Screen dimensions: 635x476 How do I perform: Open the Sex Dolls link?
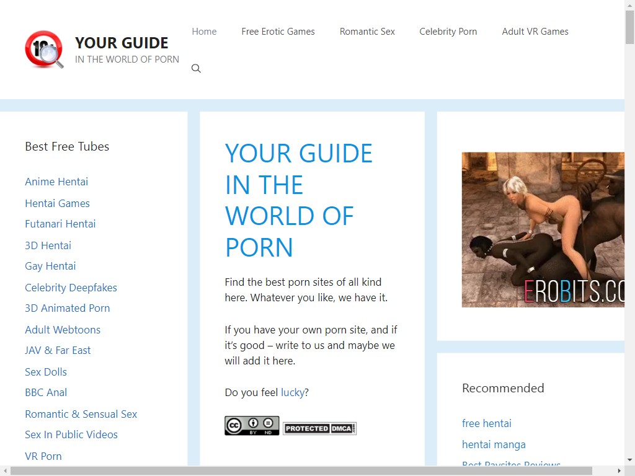tap(46, 372)
